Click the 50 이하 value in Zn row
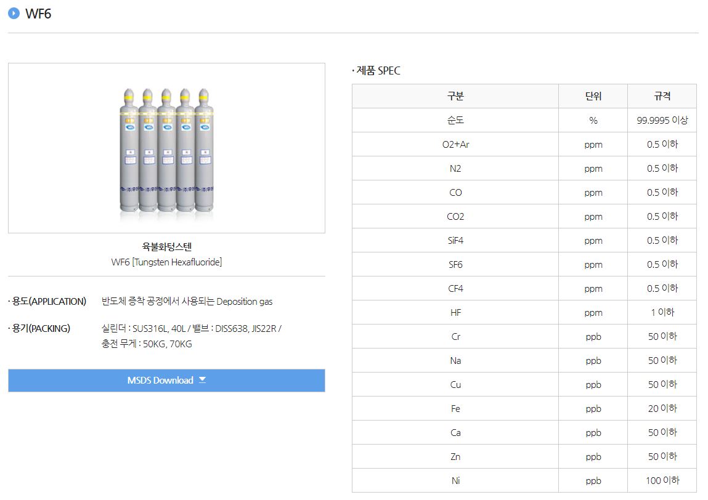 pos(662,457)
